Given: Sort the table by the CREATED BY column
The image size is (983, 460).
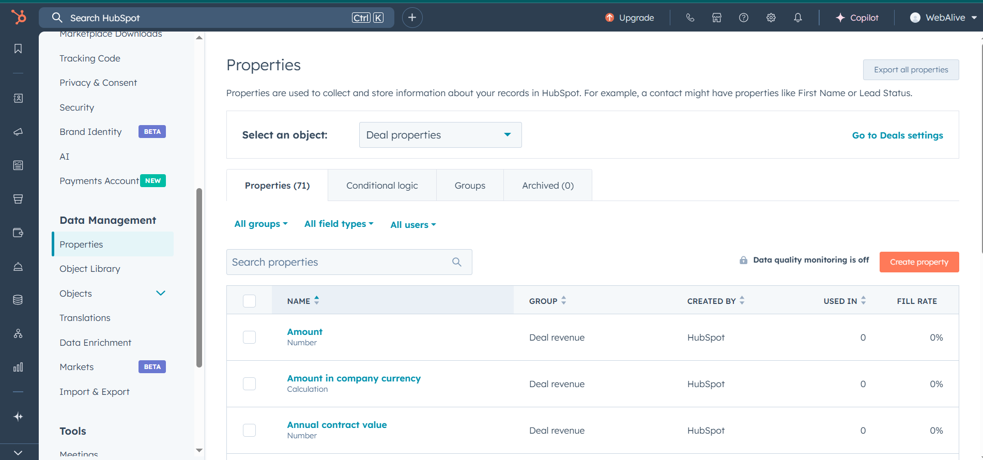Looking at the screenshot, I should point(716,300).
